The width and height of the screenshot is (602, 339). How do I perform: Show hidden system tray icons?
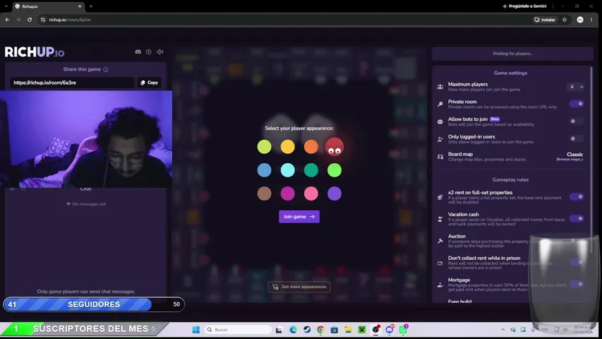tap(503, 330)
